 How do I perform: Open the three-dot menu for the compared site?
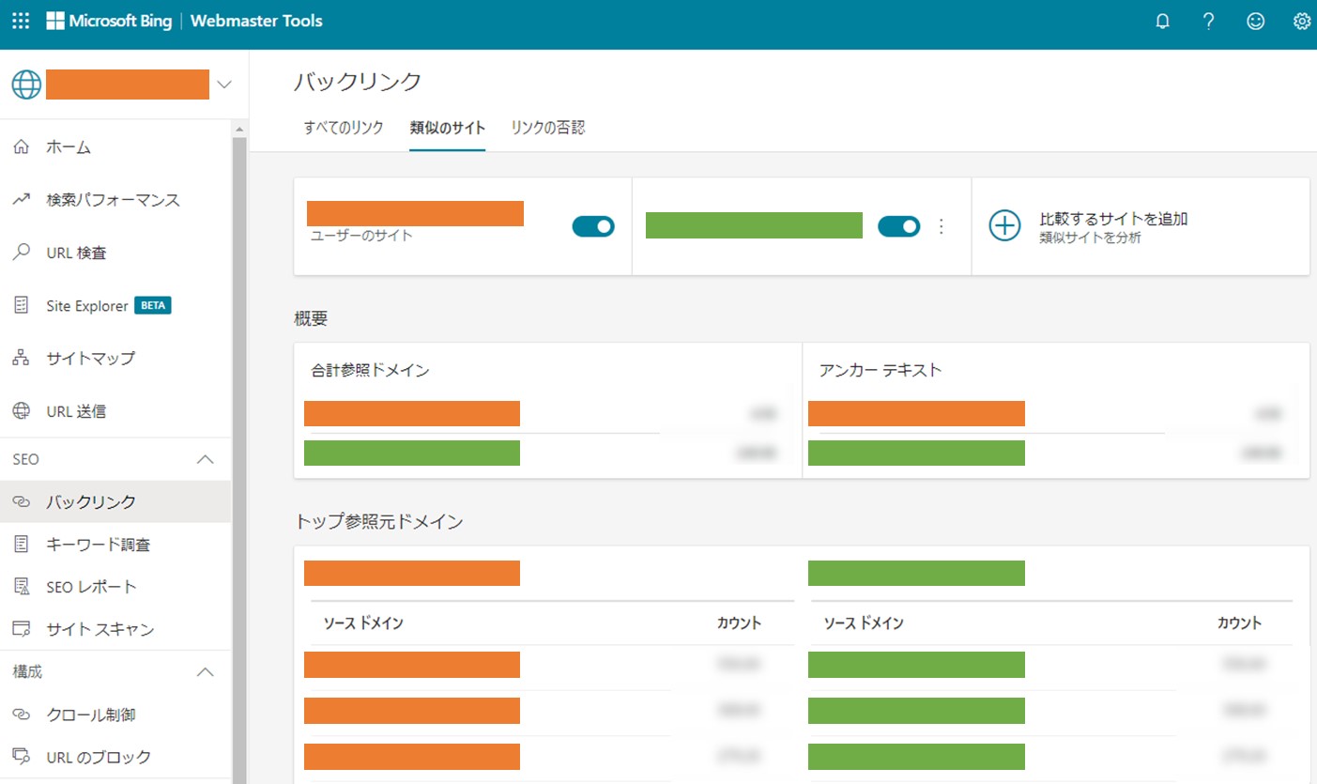[942, 226]
